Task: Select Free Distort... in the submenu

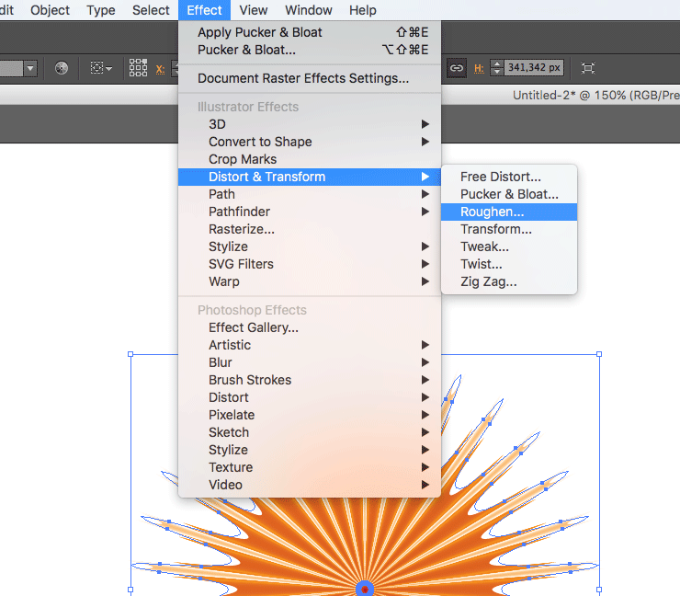Action: pos(500,177)
